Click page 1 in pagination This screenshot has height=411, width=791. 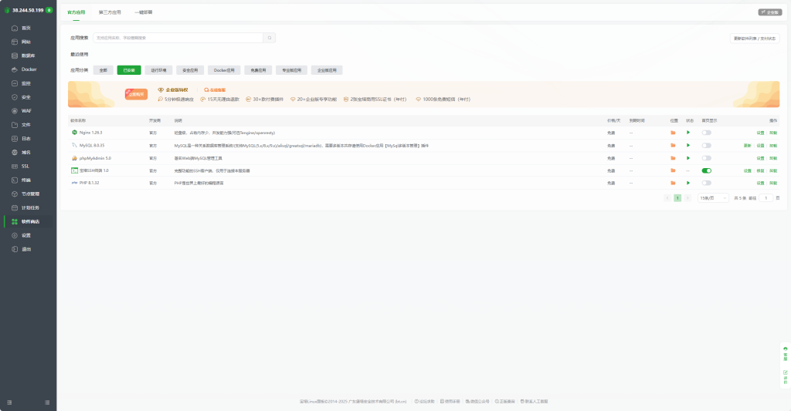coord(677,198)
